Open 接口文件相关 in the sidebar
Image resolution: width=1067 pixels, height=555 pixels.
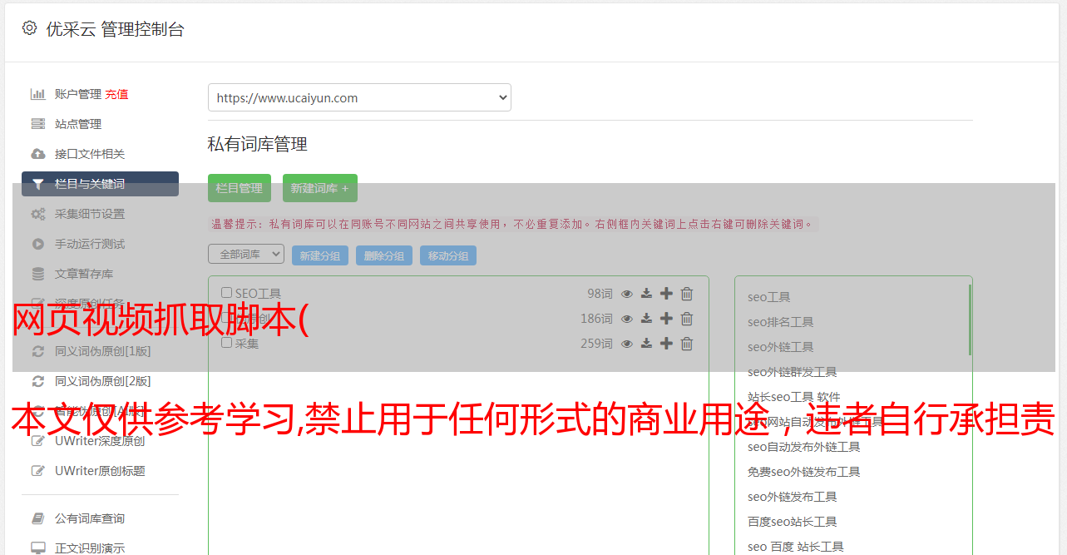coord(90,154)
